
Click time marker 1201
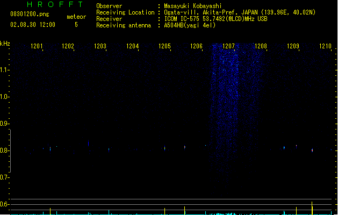coord(37,46)
